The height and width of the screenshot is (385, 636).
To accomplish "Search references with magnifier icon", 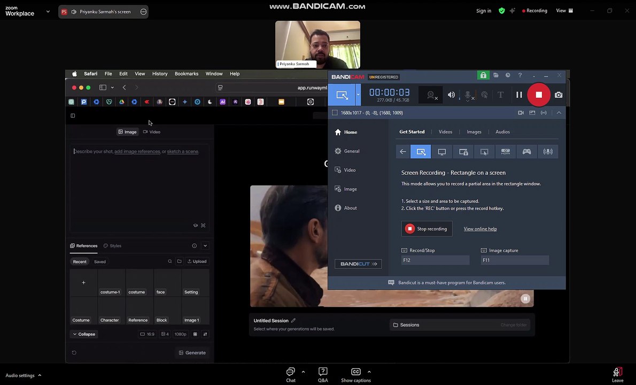I will [170, 261].
